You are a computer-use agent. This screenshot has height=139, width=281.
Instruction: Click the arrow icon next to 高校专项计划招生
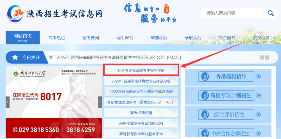258,95
